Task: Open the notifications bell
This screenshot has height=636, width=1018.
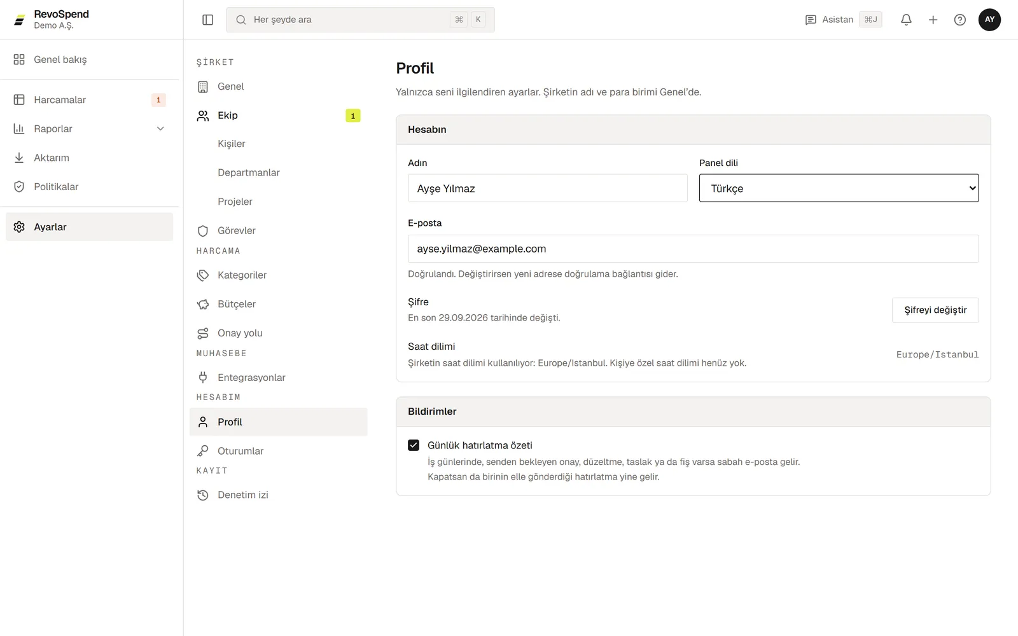Action: click(906, 20)
